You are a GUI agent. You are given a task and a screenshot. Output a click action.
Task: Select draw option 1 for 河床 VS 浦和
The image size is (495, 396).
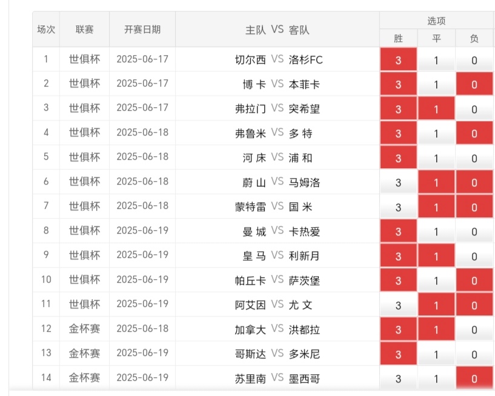click(436, 157)
